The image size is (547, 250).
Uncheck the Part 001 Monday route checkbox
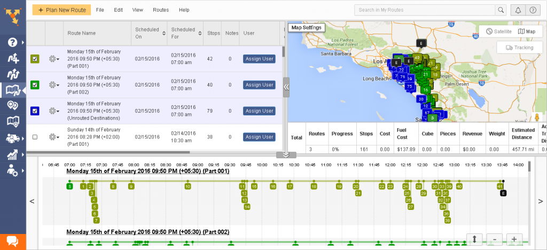pyautogui.click(x=35, y=59)
